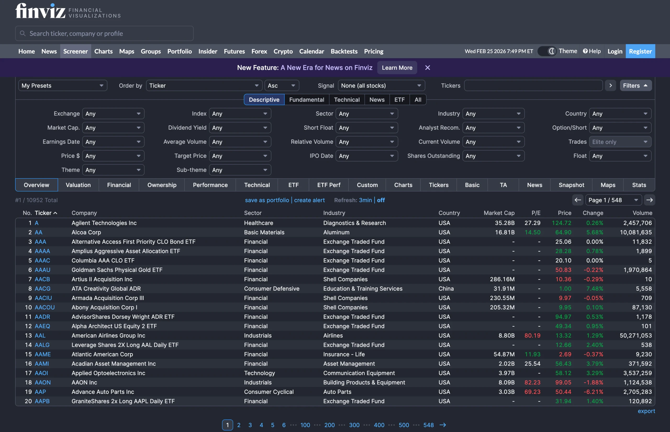
Task: Toggle the dark Theme switch
Action: (x=547, y=51)
